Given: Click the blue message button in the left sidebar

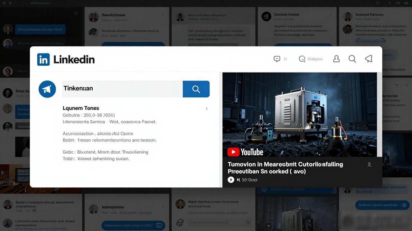Looking at the screenshot, I should [x=40, y=30].
